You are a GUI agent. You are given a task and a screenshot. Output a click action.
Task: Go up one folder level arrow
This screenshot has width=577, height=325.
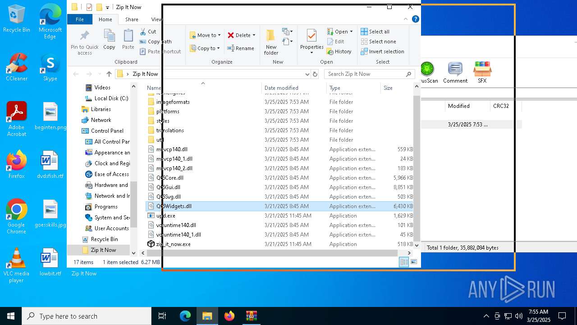click(x=109, y=74)
